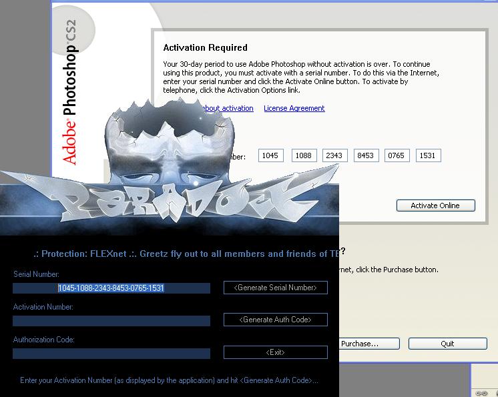This screenshot has height=397, width=498.
Task: Click the serial box containing 1531
Action: [x=428, y=155]
